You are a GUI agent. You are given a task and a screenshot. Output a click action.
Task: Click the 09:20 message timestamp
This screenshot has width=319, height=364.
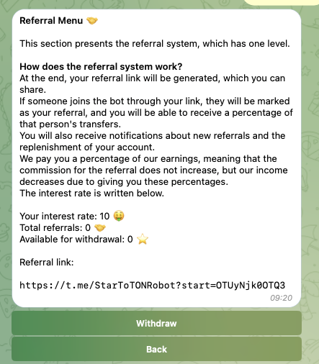point(281,298)
